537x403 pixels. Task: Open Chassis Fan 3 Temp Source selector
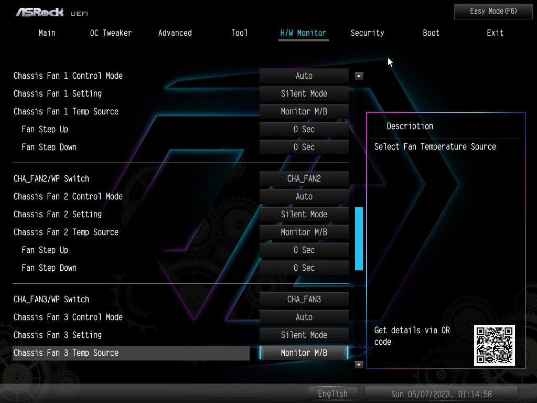point(304,353)
